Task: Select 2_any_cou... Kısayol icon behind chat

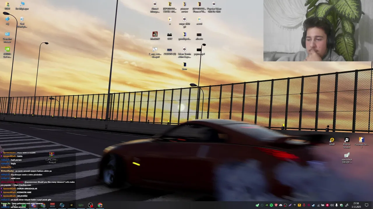Action: (52, 158)
